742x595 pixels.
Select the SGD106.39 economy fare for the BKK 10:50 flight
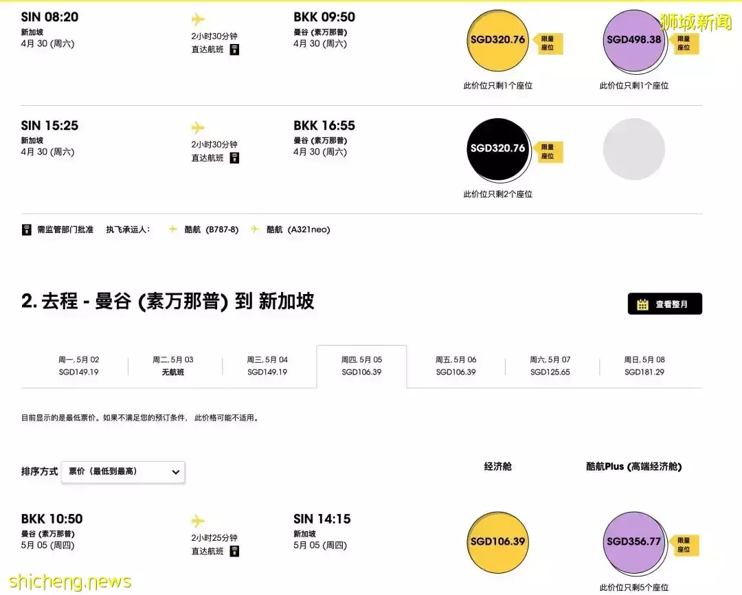click(x=497, y=543)
